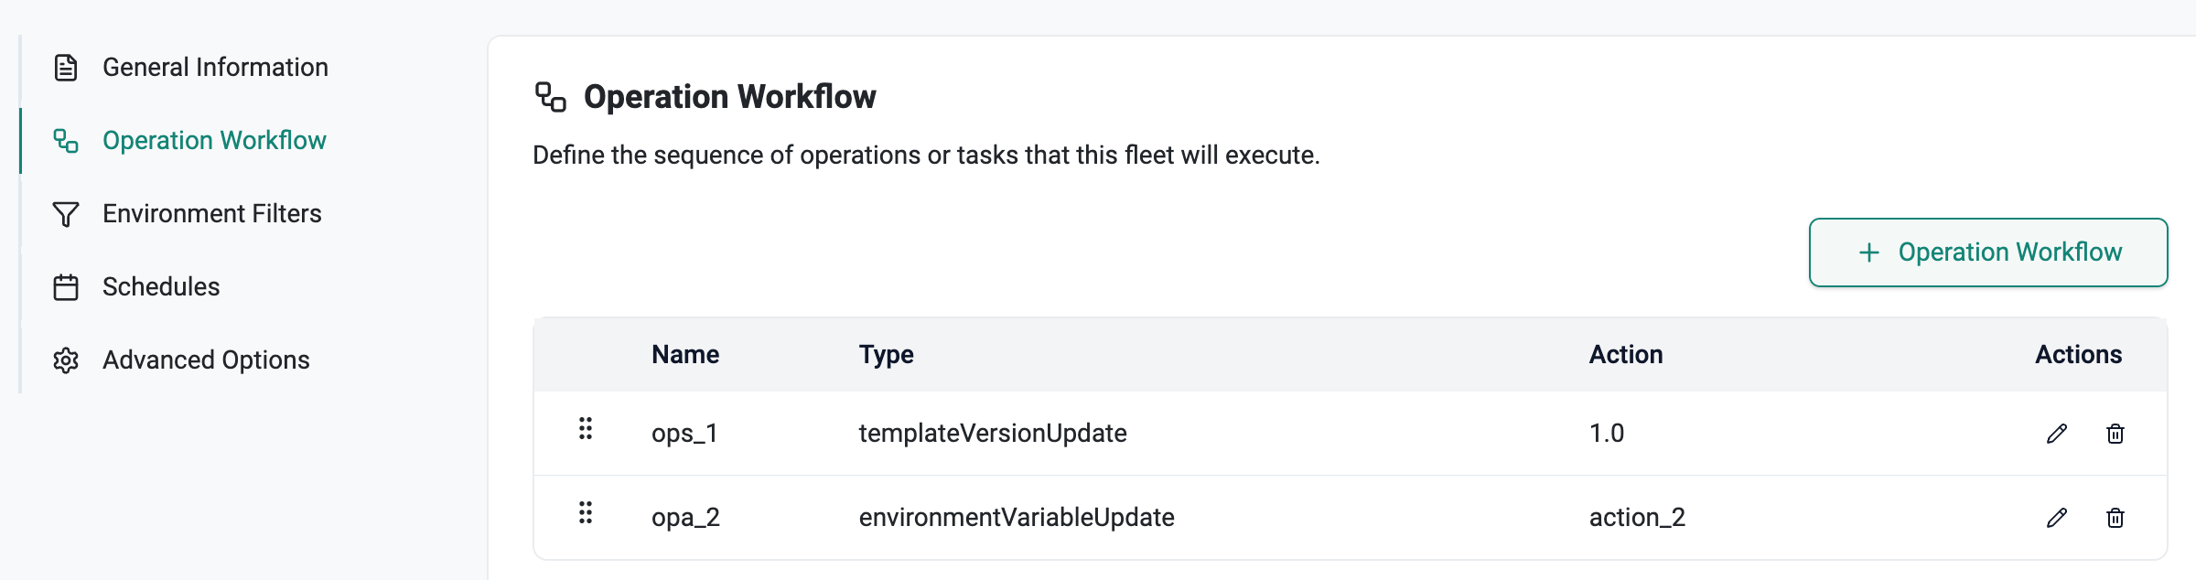Open the General Information section
2196x580 pixels.
coord(215,68)
